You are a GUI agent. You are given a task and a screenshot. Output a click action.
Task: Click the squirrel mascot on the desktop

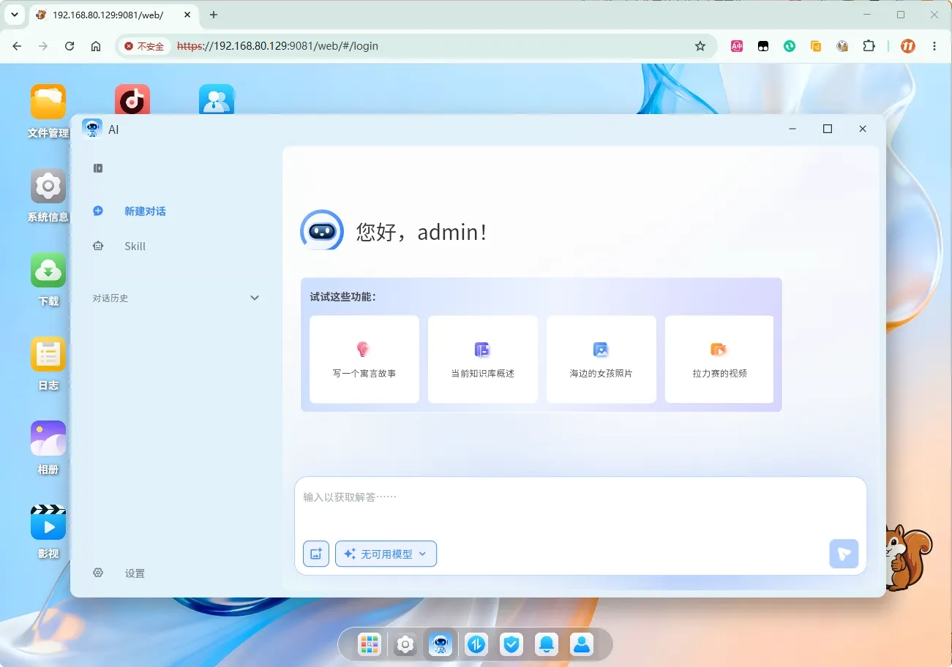[907, 557]
